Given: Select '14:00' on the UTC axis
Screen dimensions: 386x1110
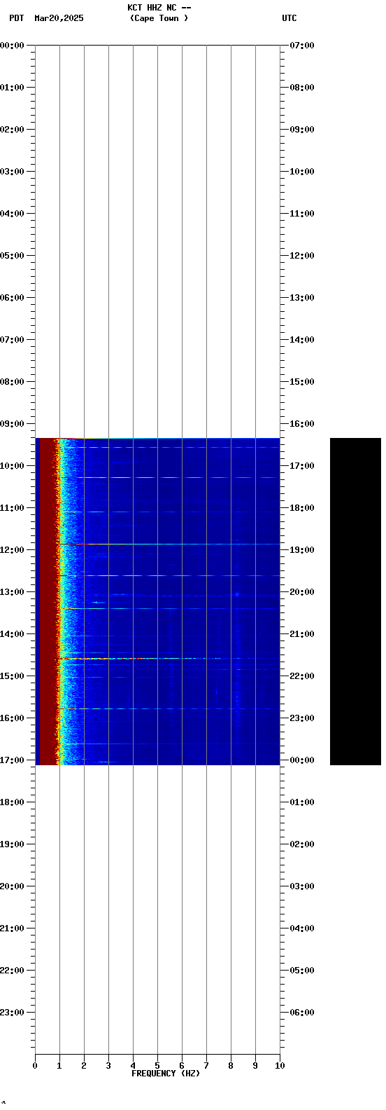Looking at the screenshot, I should (302, 340).
